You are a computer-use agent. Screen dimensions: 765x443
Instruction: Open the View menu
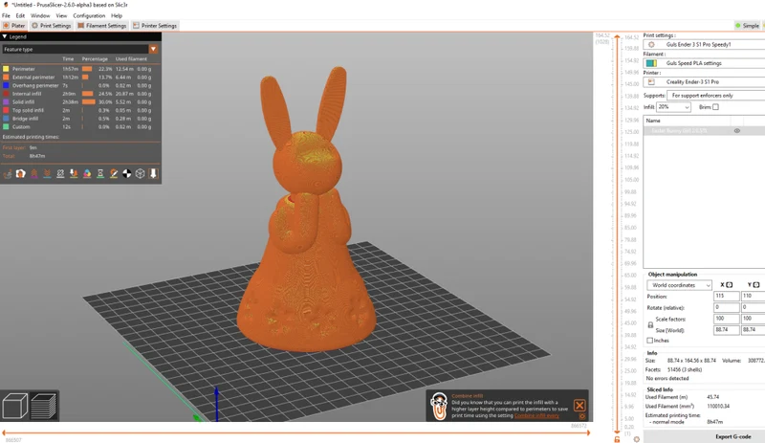[61, 15]
